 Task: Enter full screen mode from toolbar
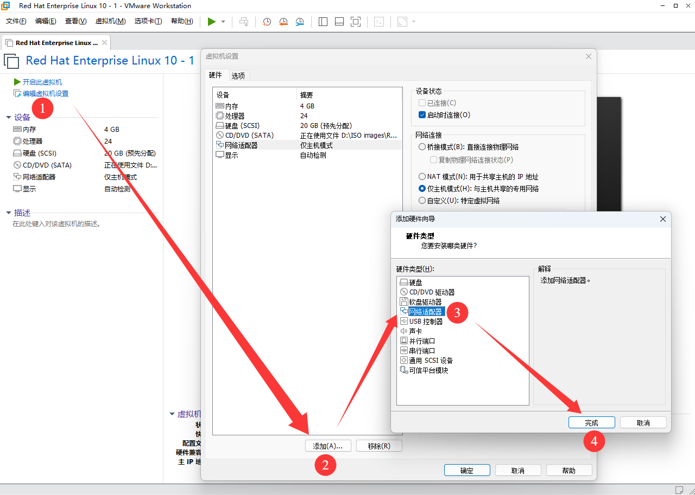click(x=356, y=22)
